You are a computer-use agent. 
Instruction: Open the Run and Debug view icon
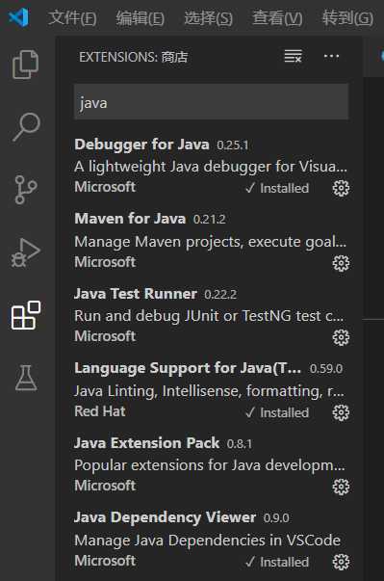pyautogui.click(x=25, y=252)
